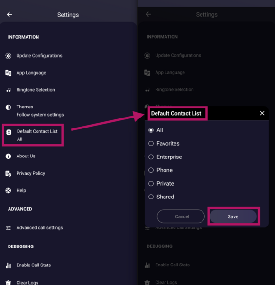The height and width of the screenshot is (285, 275).
Task: Click dimmed App Language icon in right panel
Action: click(147, 73)
